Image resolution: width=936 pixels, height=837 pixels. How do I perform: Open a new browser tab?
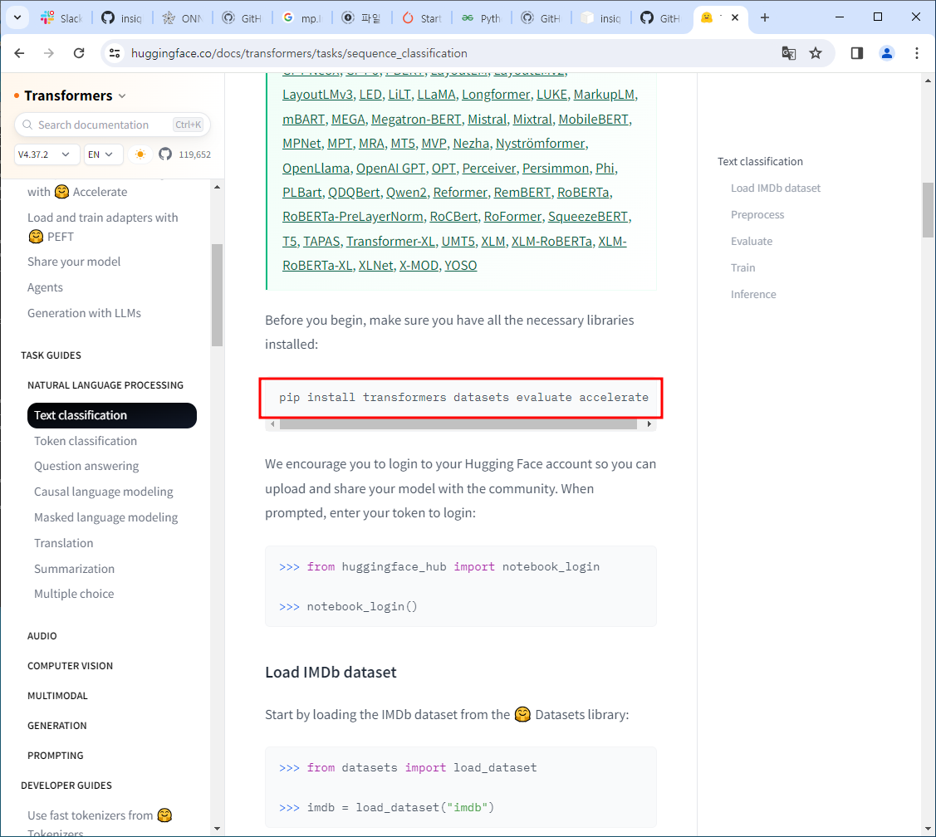pyautogui.click(x=765, y=17)
